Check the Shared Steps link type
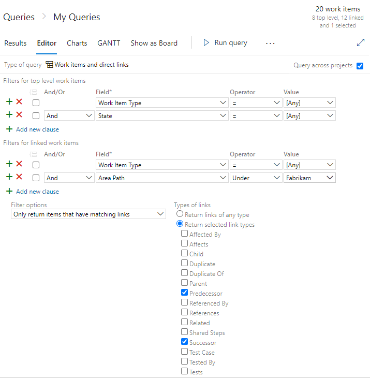The image size is (370, 378). click(185, 332)
